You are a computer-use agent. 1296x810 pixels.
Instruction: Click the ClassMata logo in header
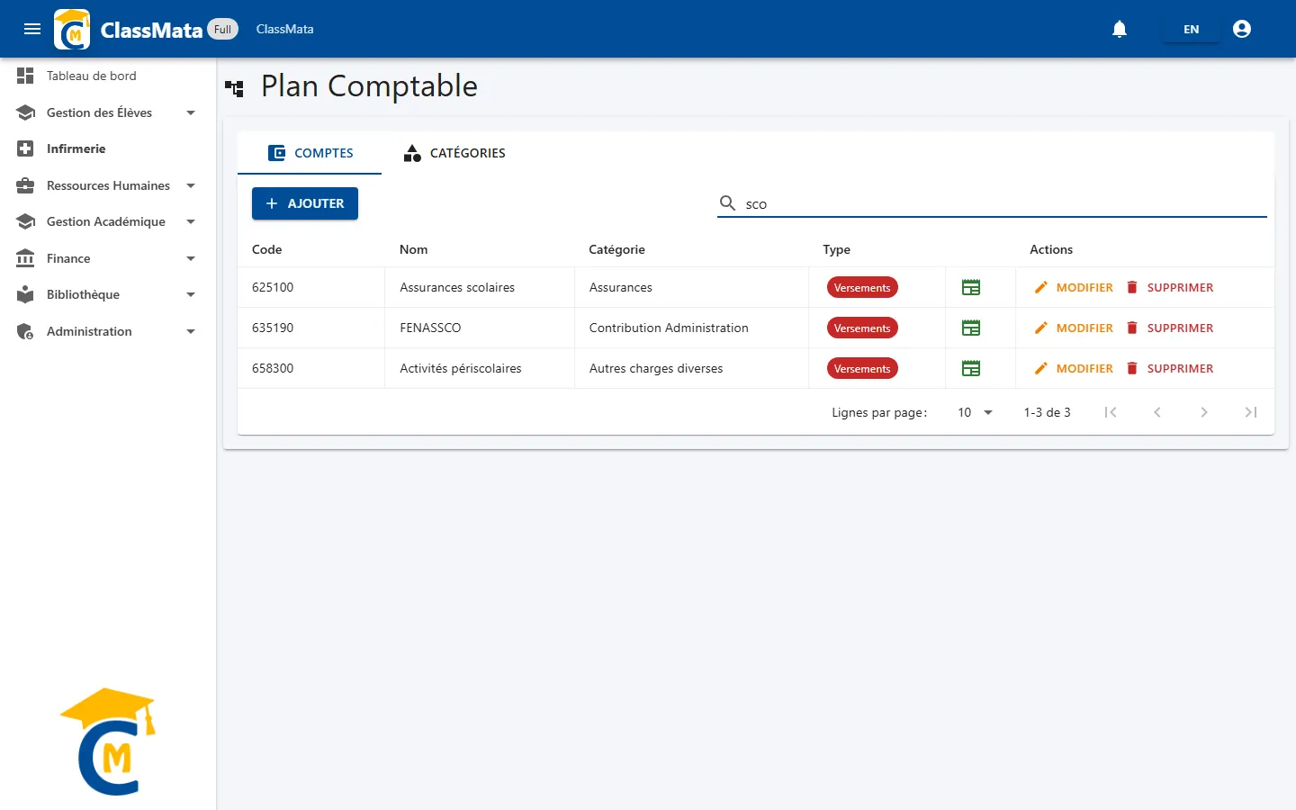[x=72, y=29]
